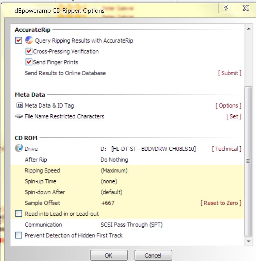
Task: Click the help question mark button
Action: point(226,8)
